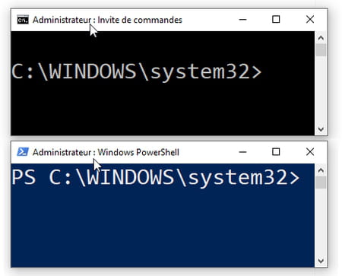Click the 'Administrateur : Invite de commandes' title

[107, 20]
